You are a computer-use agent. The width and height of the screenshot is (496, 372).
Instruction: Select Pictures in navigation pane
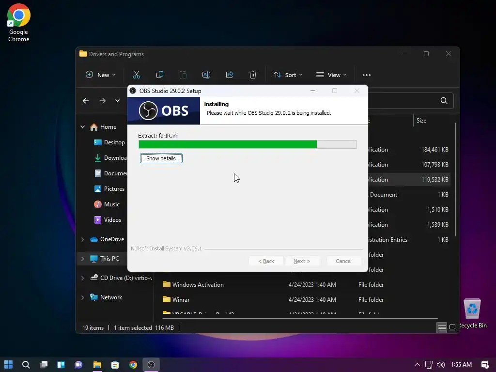(109, 189)
